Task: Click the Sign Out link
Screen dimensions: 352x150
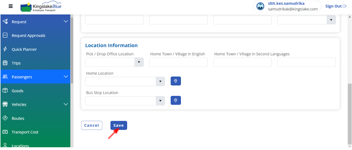Action: click(x=336, y=6)
